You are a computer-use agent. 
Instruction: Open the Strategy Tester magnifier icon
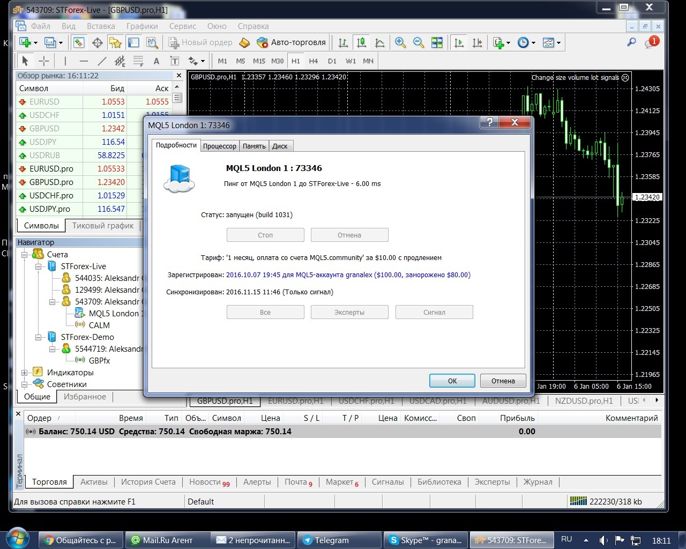click(x=152, y=42)
